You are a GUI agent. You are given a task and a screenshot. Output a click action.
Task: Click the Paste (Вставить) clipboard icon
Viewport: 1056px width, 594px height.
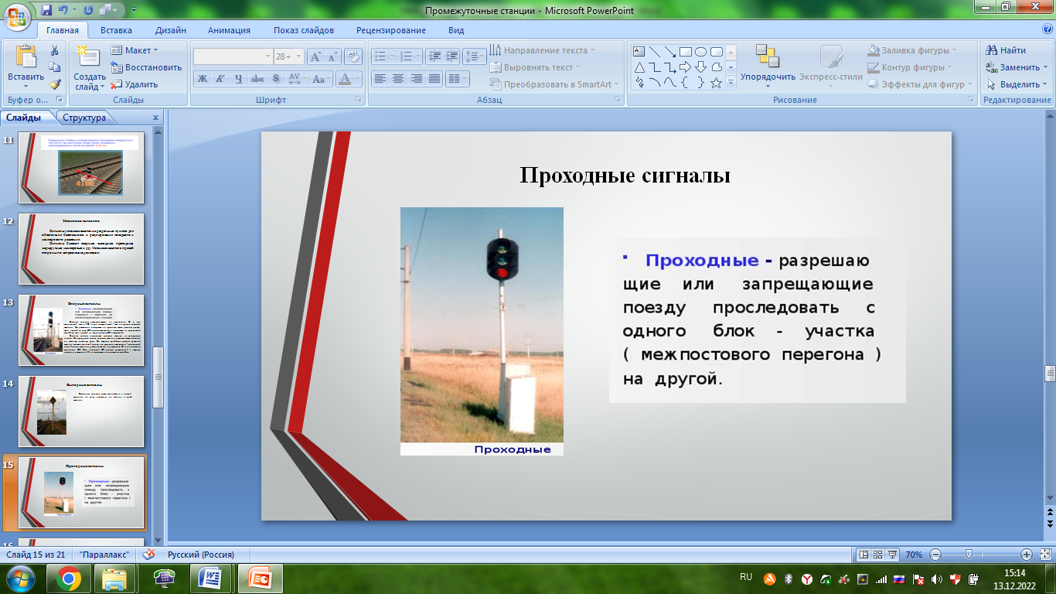[x=26, y=56]
